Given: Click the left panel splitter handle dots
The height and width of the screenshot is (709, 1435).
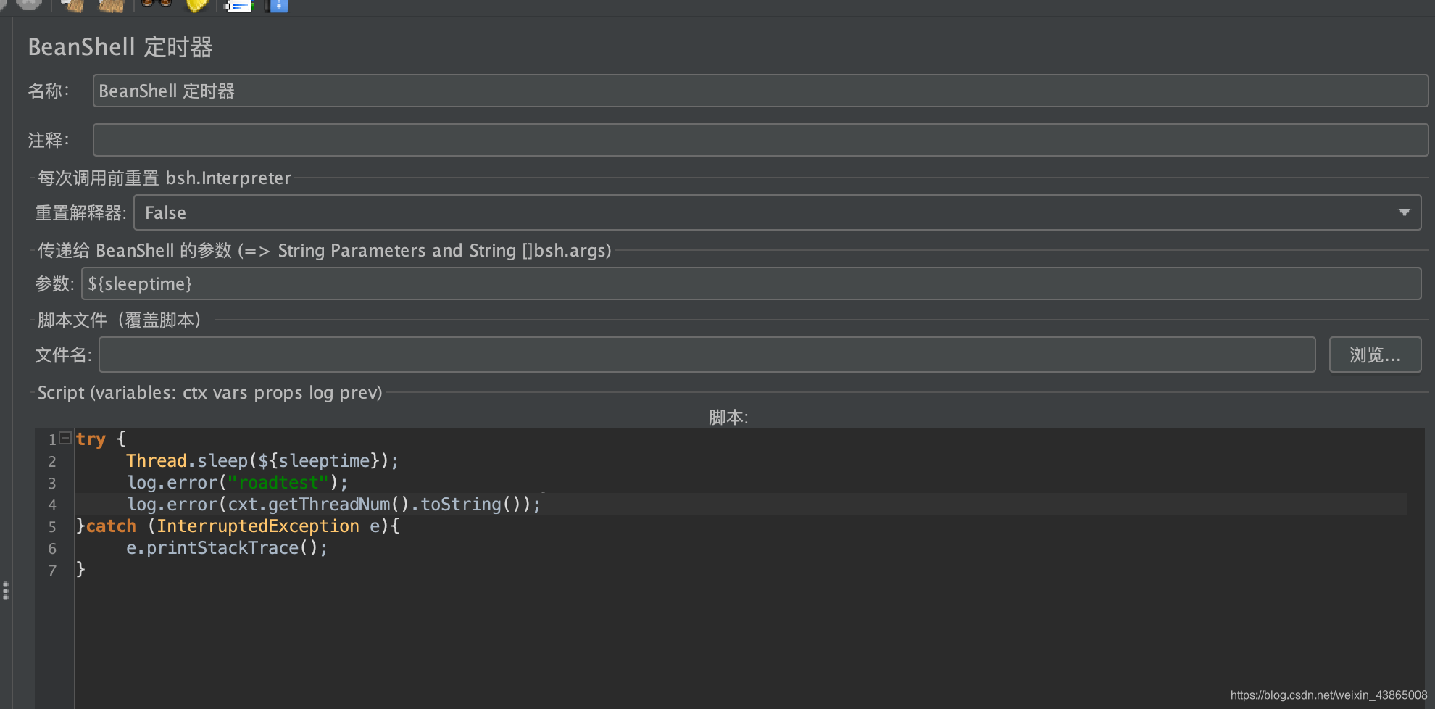Looking at the screenshot, I should click(x=6, y=591).
